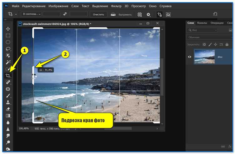Switch to the Каналы tab
This screenshot has height=154, width=235.
202,23
